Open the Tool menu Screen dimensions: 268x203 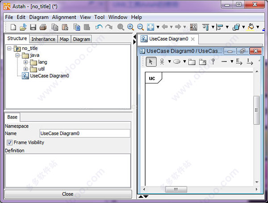[99, 17]
